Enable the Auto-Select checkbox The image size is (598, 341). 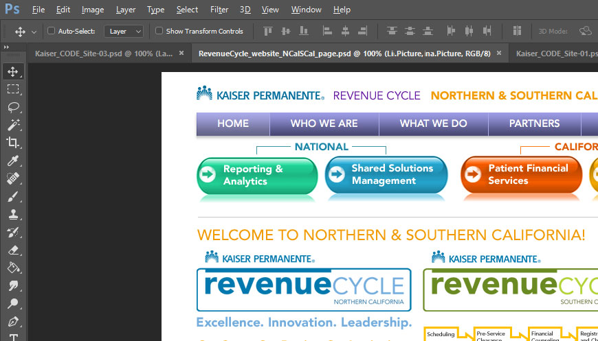point(51,31)
